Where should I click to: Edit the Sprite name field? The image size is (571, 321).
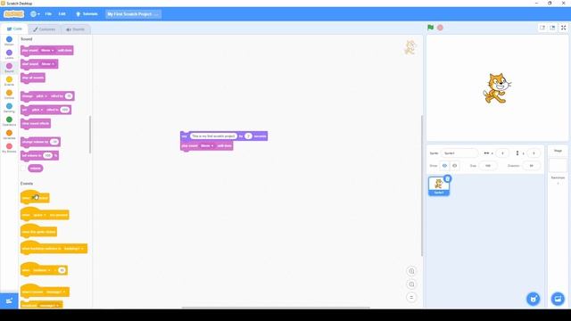click(459, 153)
